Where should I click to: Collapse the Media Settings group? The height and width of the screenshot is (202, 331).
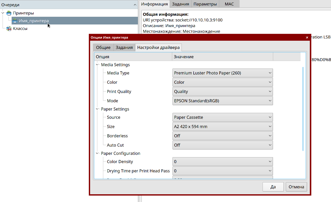tap(97, 65)
